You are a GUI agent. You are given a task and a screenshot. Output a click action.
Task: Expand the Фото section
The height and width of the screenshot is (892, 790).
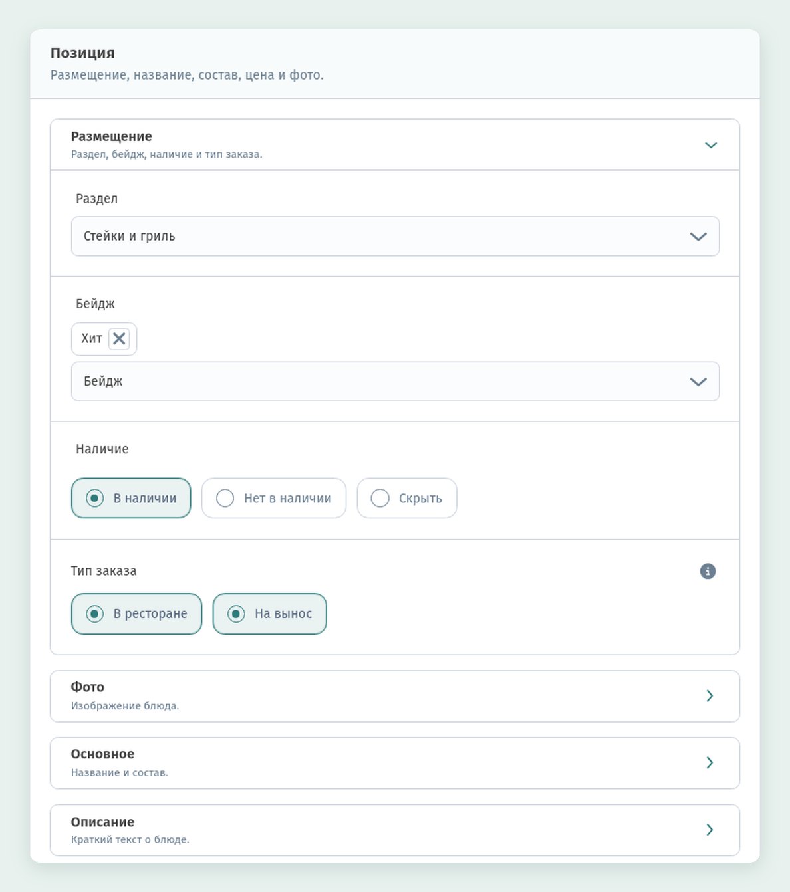click(395, 696)
